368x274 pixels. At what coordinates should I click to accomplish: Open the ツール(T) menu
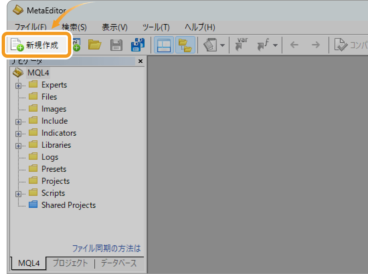point(156,27)
